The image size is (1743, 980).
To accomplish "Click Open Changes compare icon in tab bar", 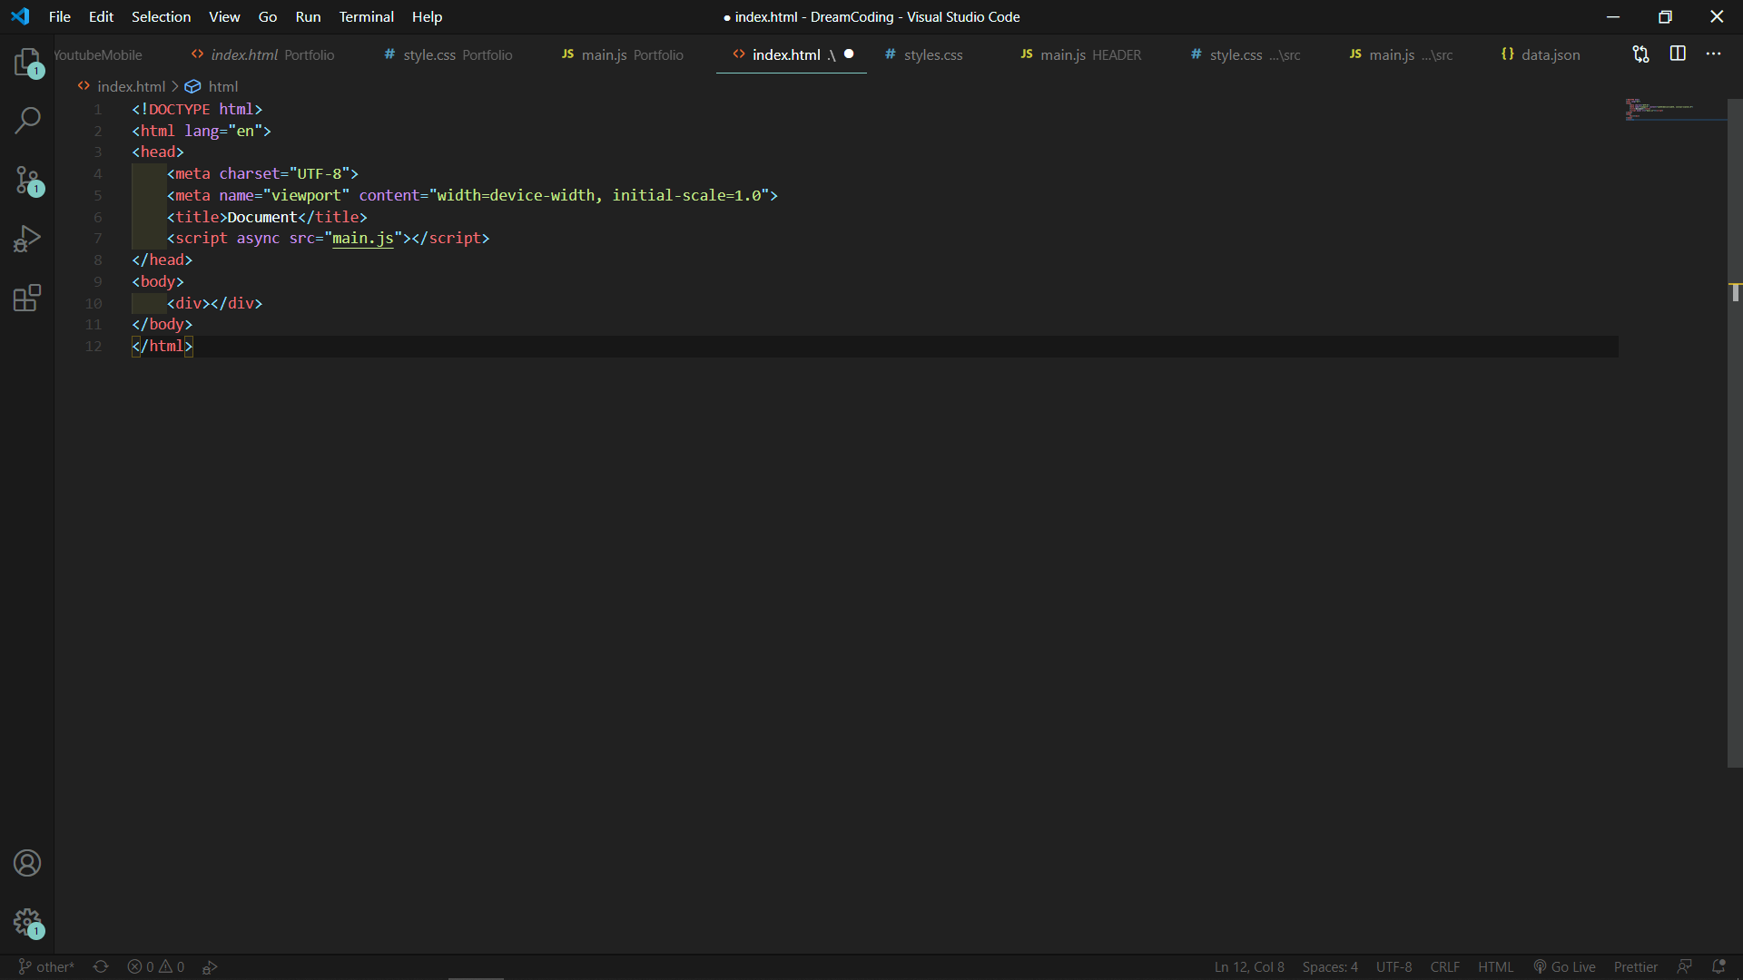I will [1640, 54].
